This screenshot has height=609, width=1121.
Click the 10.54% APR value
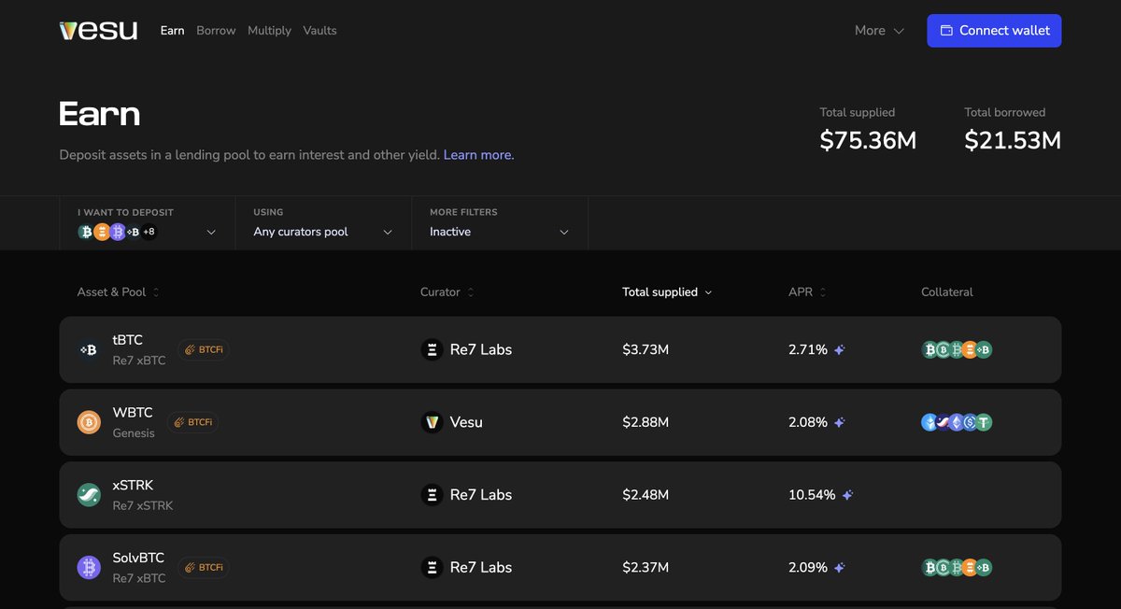[x=812, y=495]
